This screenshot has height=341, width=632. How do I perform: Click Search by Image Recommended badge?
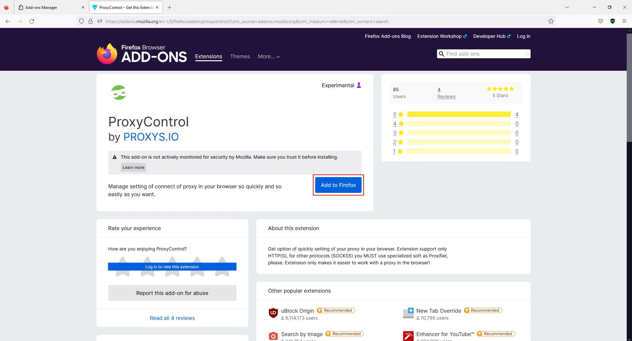tap(344, 334)
